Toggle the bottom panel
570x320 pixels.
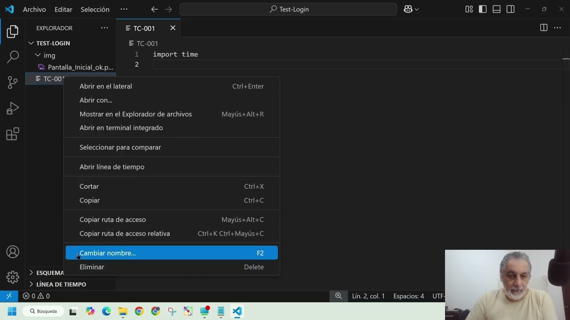click(497, 9)
